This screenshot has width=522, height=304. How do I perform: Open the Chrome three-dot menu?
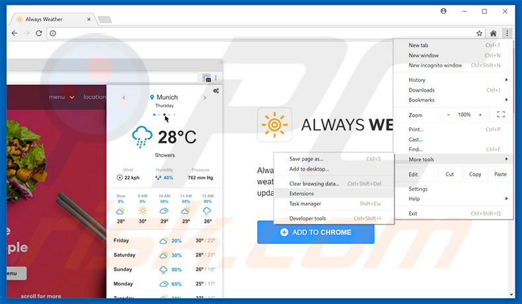(x=507, y=33)
